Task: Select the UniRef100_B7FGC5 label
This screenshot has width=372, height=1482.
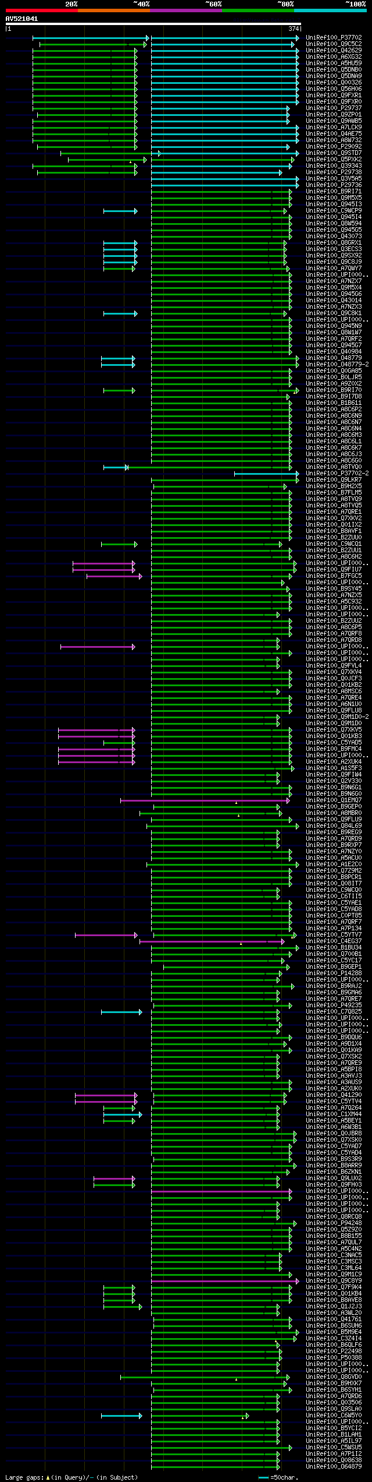Action: point(334,576)
